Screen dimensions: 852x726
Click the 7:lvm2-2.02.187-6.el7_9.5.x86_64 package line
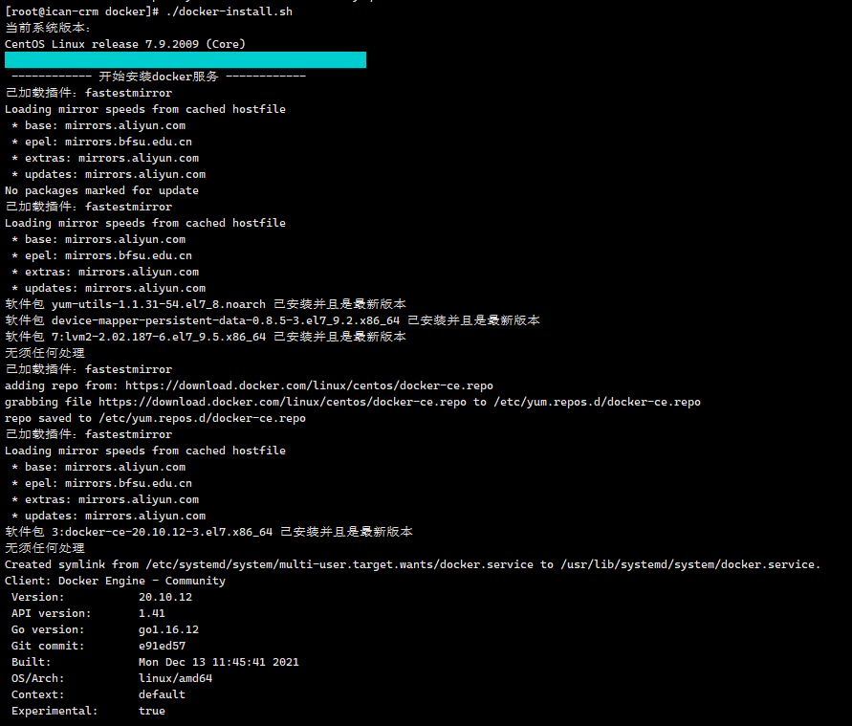pos(206,337)
